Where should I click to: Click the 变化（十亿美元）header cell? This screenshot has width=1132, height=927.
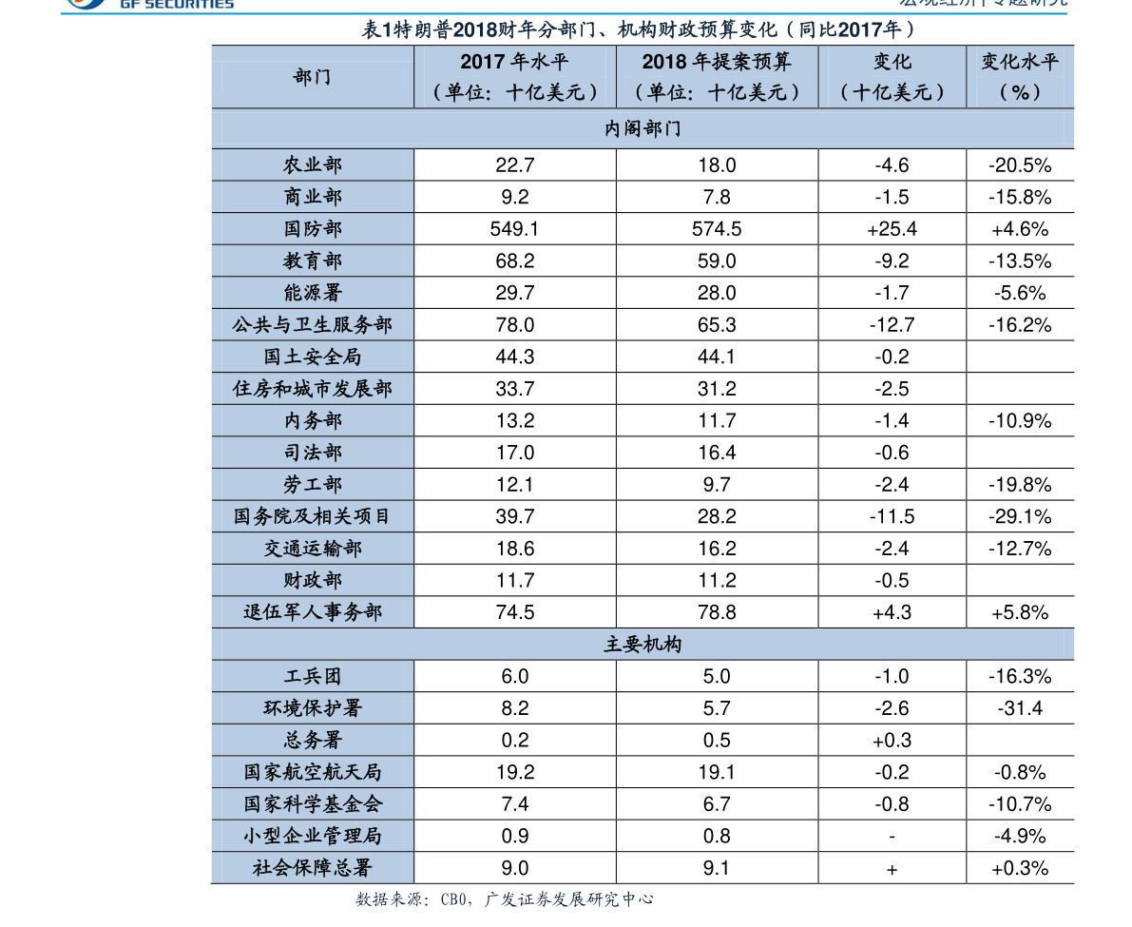tap(892, 77)
